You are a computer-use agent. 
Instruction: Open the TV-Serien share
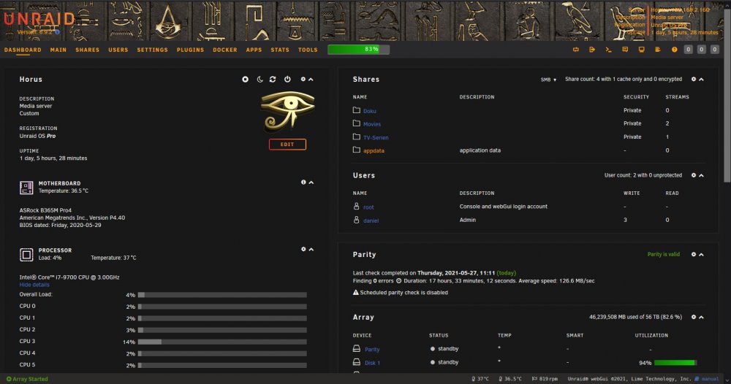(x=376, y=138)
